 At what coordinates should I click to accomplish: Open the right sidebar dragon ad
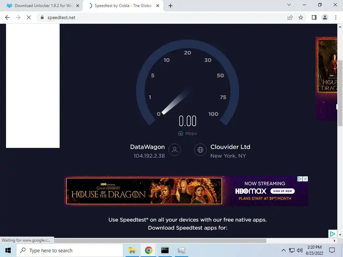326,79
